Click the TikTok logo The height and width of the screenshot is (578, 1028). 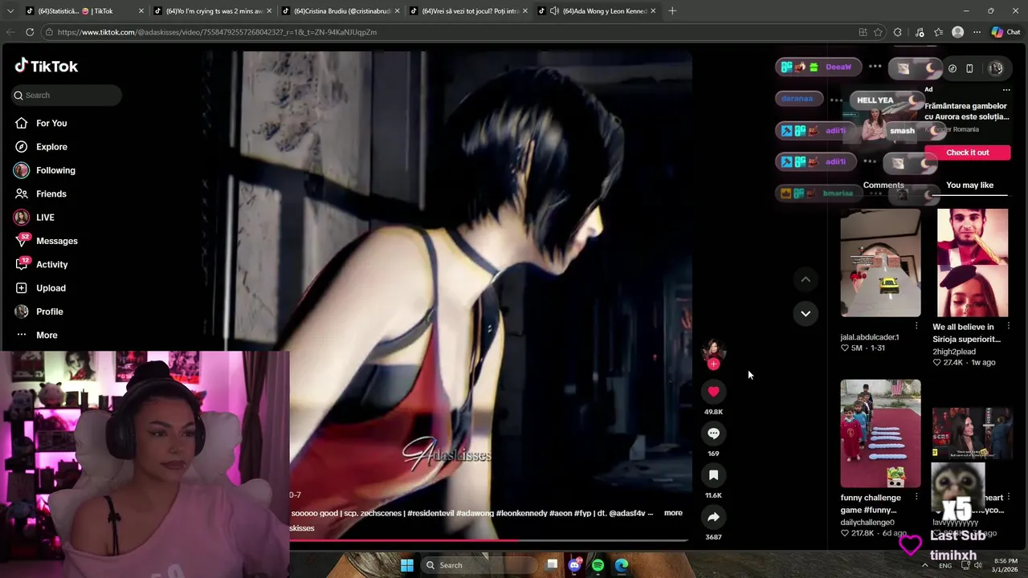click(47, 66)
